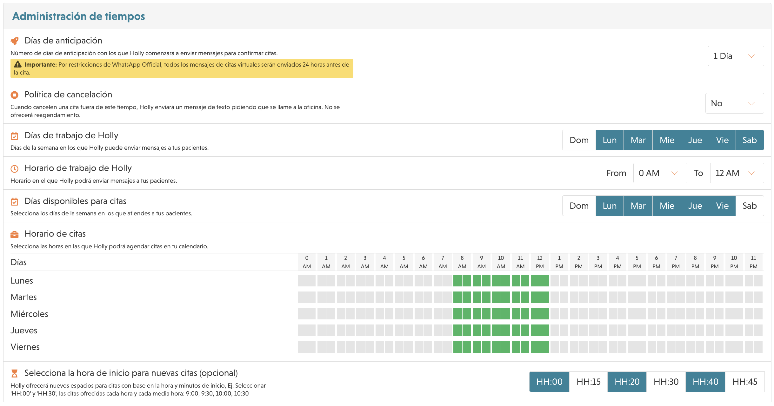
Task: Toggle Jue in Días disponibles para citas
Action: coord(695,206)
